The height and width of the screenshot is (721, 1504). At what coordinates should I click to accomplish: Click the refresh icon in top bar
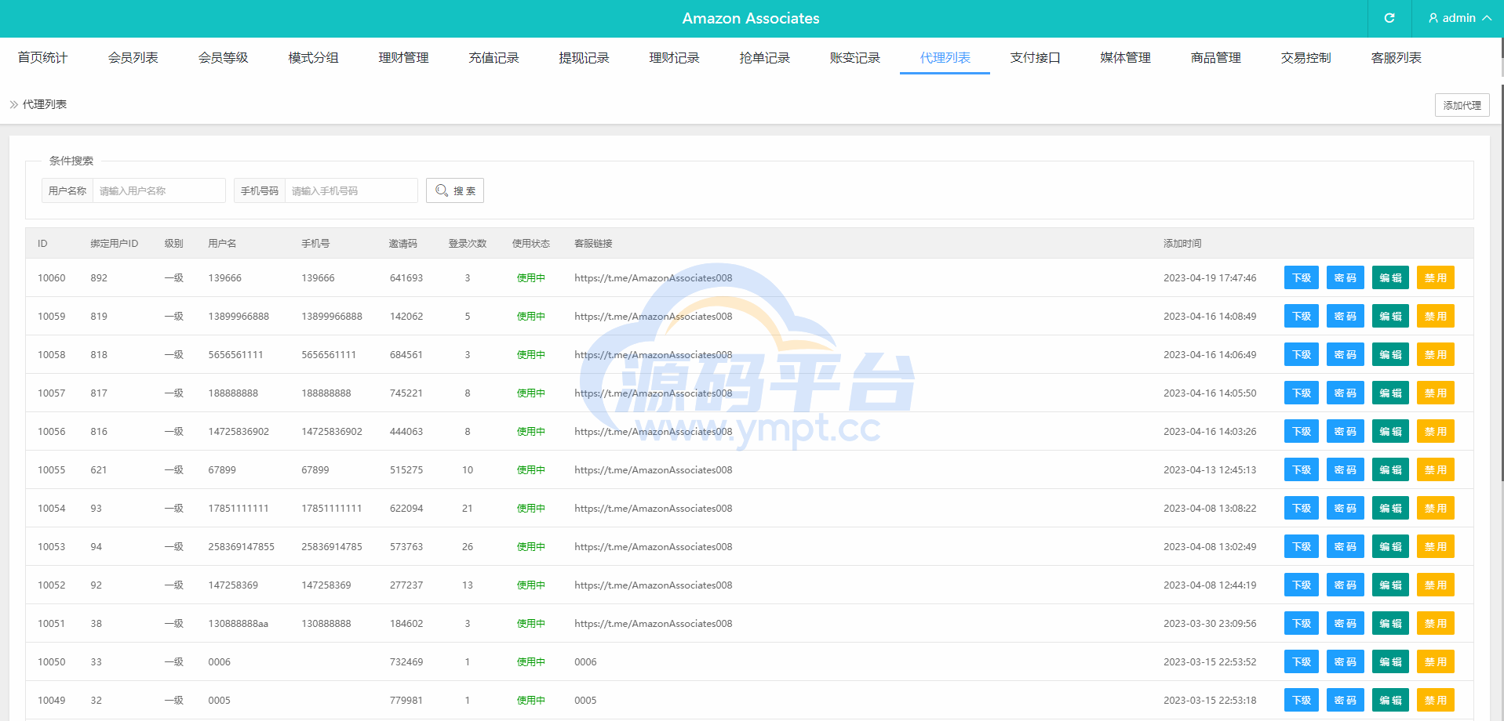[x=1389, y=18]
